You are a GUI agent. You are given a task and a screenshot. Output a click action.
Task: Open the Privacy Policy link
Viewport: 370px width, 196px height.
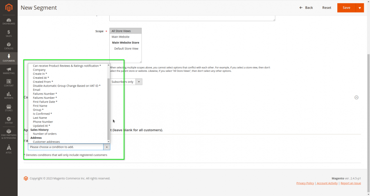(305, 183)
